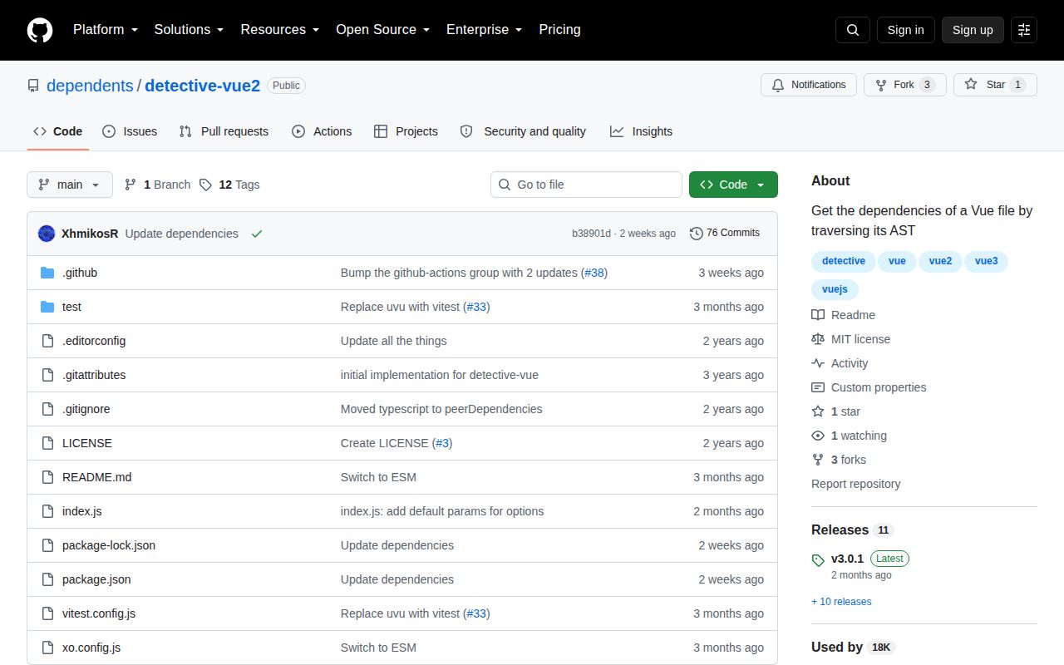Expand the Open Source menu
The width and height of the screenshot is (1064, 665).
(x=383, y=30)
